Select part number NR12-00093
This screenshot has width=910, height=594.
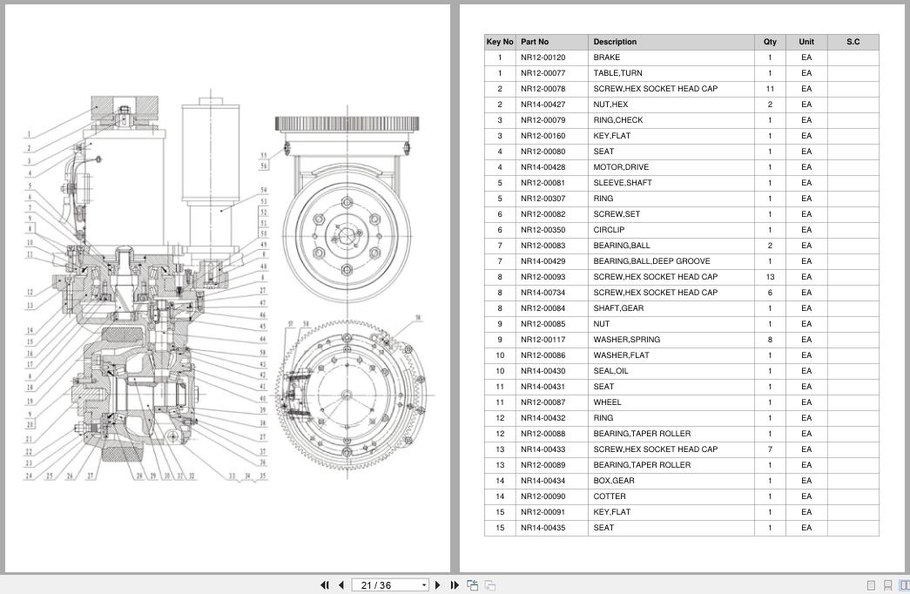tap(543, 277)
